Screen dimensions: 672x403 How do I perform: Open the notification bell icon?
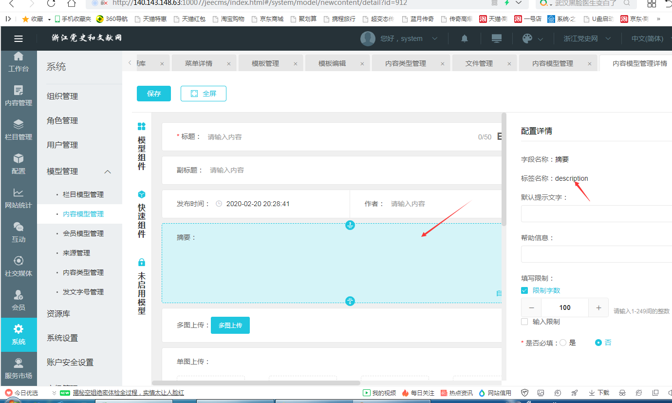465,38
